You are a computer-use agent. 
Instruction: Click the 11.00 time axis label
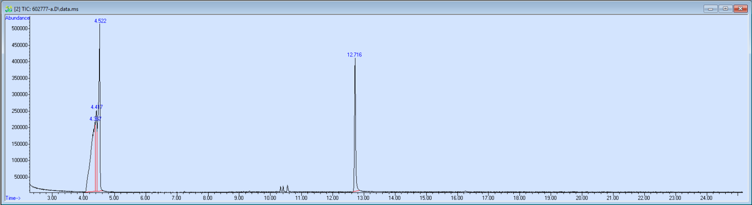point(301,198)
